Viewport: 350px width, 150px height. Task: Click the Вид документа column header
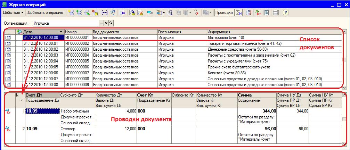[125, 32]
